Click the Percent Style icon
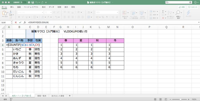The width and height of the screenshot is (200, 101). [x=103, y=17]
